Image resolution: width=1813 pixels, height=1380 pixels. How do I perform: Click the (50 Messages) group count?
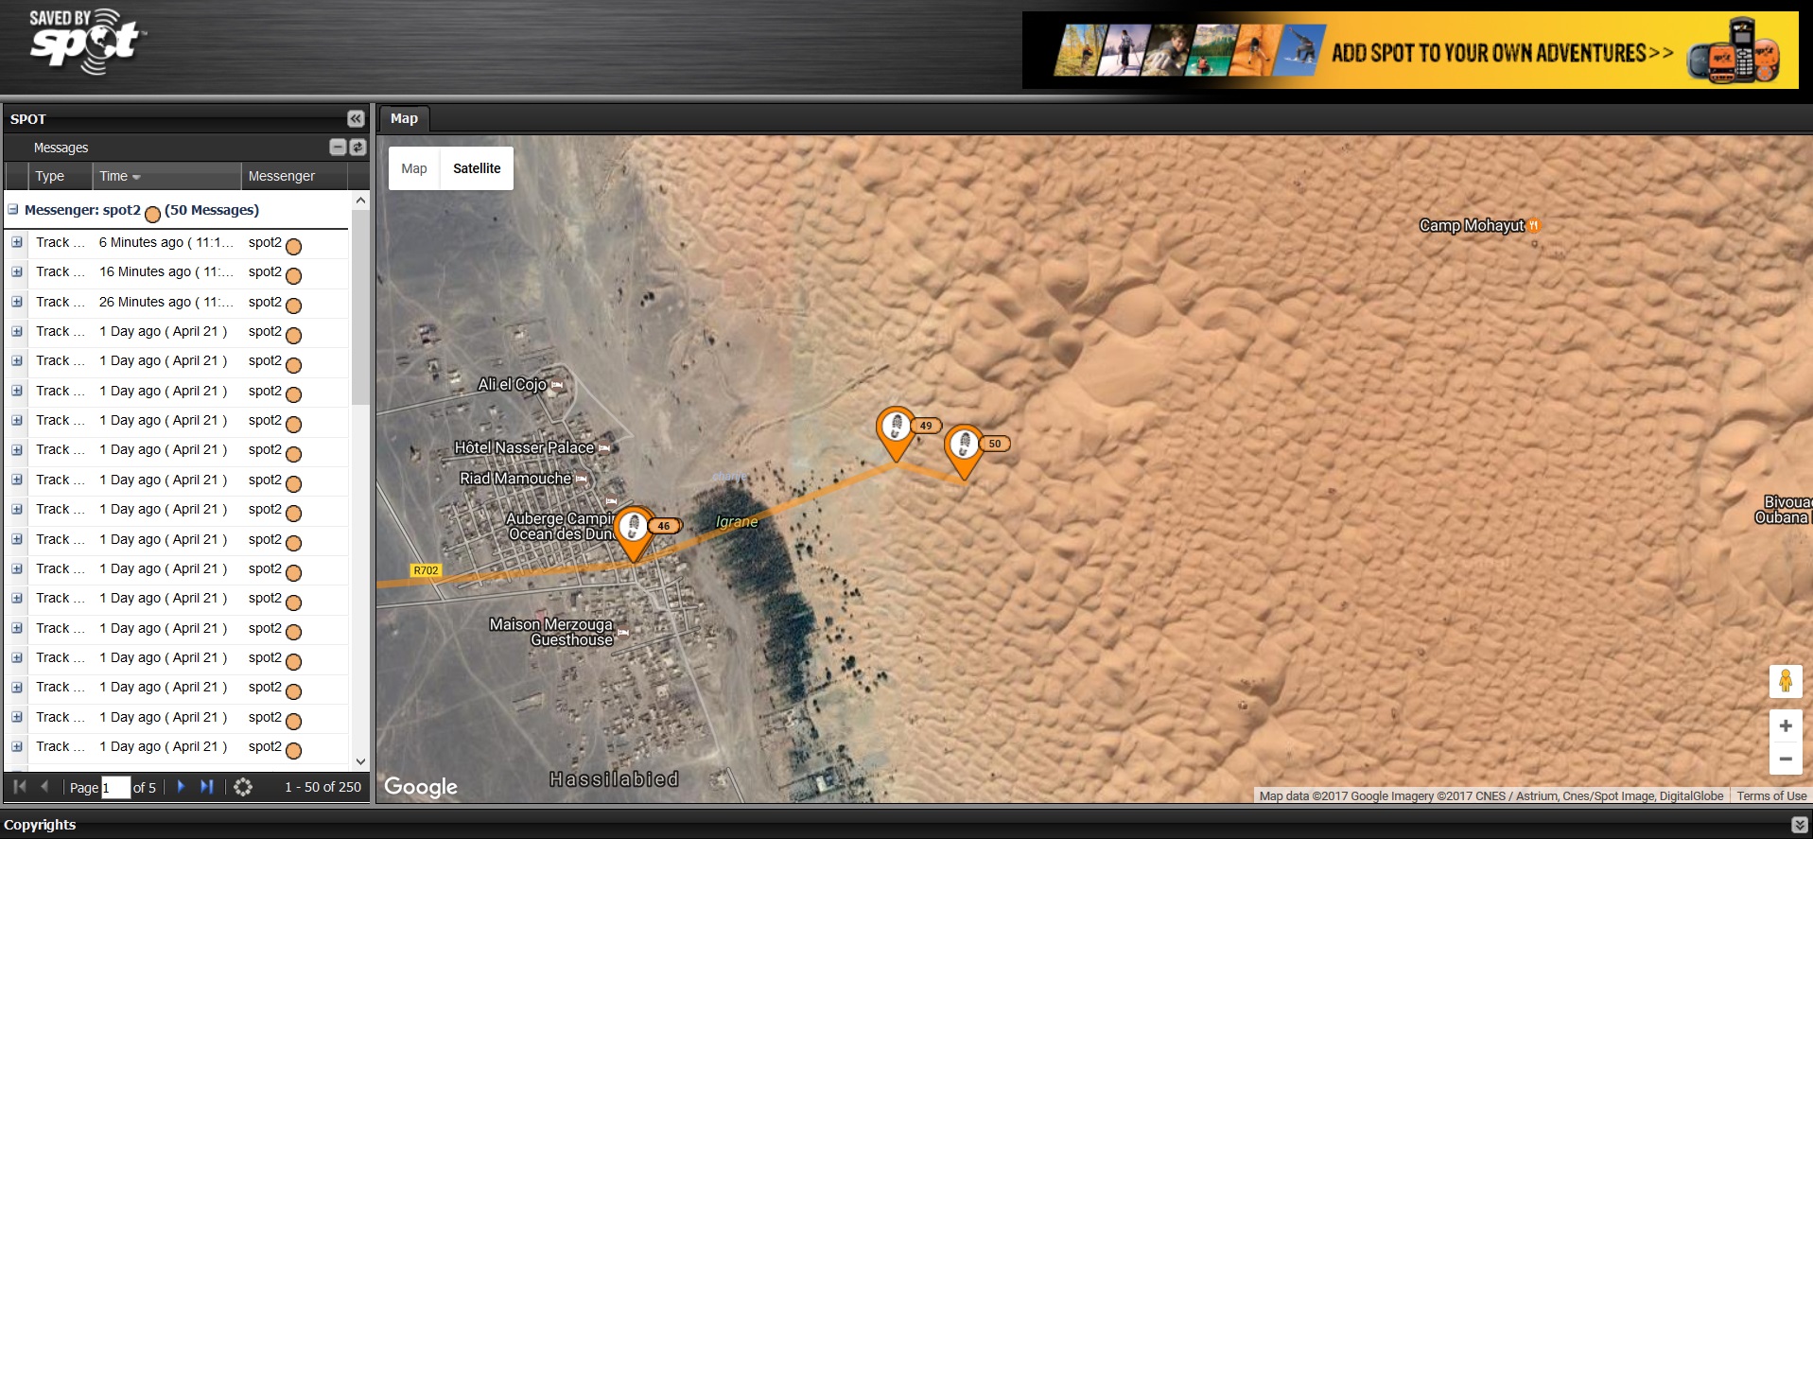coord(212,210)
